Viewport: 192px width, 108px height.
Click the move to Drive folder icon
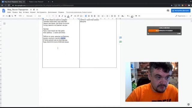pyautogui.click(x=34, y=10)
